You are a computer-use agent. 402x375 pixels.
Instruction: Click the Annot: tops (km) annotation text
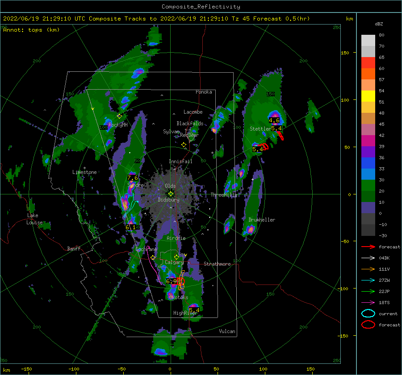(x=31, y=30)
